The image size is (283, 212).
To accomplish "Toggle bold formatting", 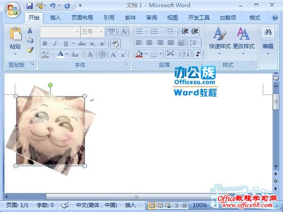I will click(45, 44).
